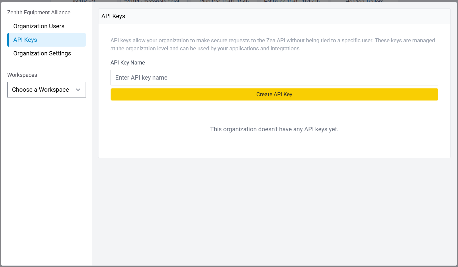Open the Horizon Trailers tab
This screenshot has width=458, height=267.
point(364,1)
